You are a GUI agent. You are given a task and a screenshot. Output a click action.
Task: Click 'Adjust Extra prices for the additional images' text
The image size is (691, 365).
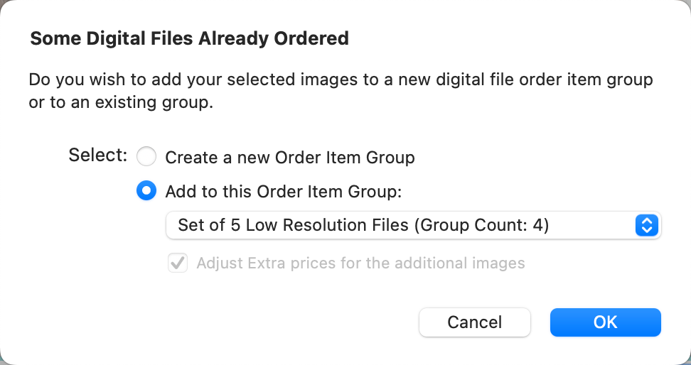click(x=360, y=263)
